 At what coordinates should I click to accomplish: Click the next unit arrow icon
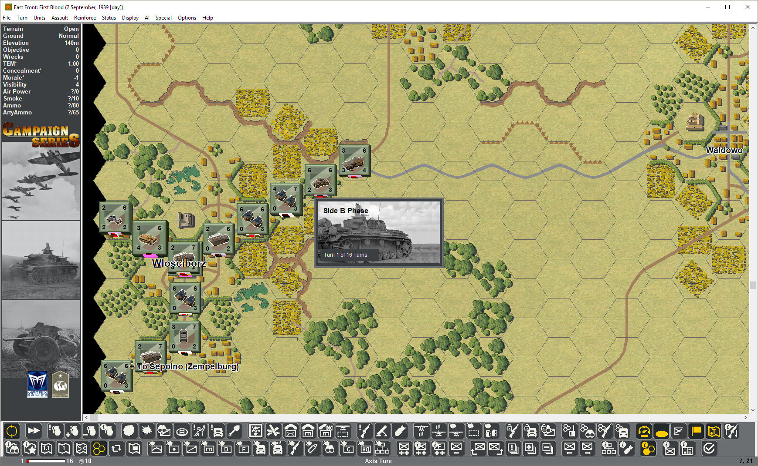point(587,448)
